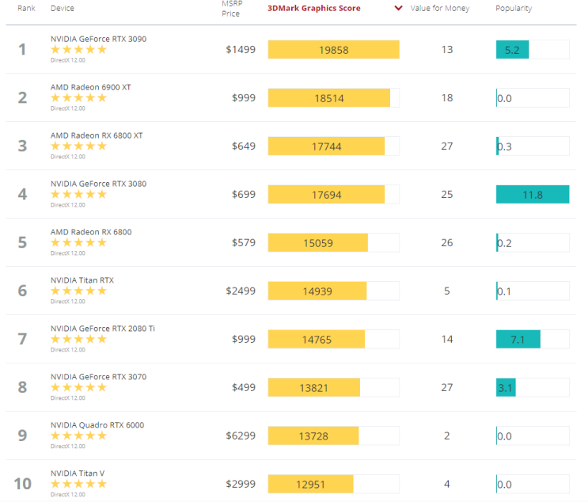Image resolution: width=588 pixels, height=502 pixels.
Task: Click the star rating under Quadro RTX 6000
Action: pyautogui.click(x=79, y=435)
